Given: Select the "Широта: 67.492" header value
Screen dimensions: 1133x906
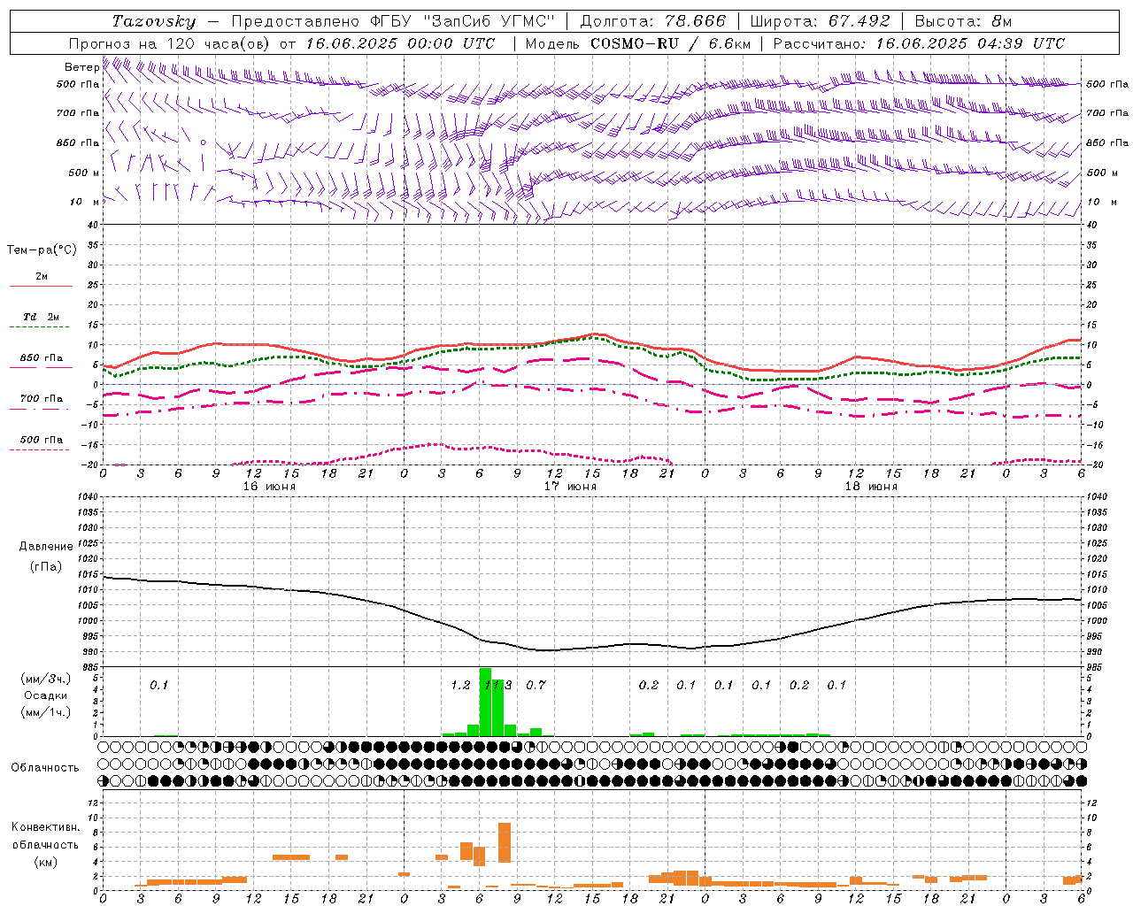Looking at the screenshot, I should (x=820, y=21).
